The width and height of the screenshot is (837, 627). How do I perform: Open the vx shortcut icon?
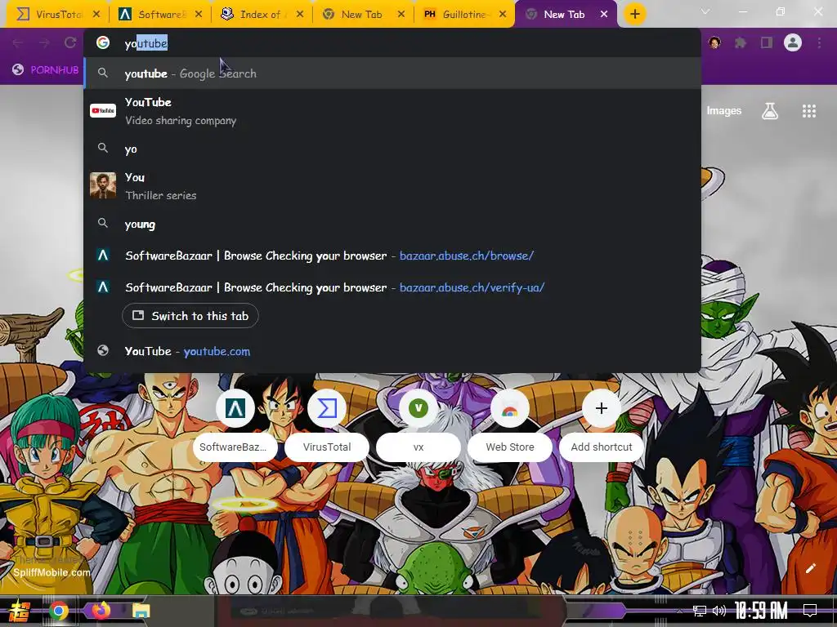coord(418,408)
